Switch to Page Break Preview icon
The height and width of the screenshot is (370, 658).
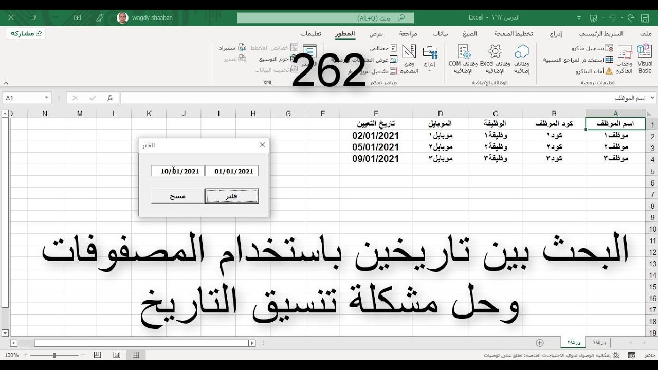[98, 355]
